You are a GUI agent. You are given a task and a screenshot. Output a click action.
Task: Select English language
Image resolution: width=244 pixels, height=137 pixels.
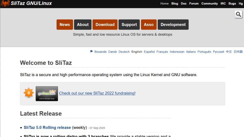tap(137, 52)
